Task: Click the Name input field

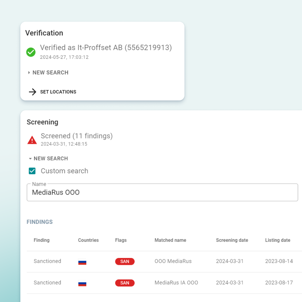Action: click(162, 192)
